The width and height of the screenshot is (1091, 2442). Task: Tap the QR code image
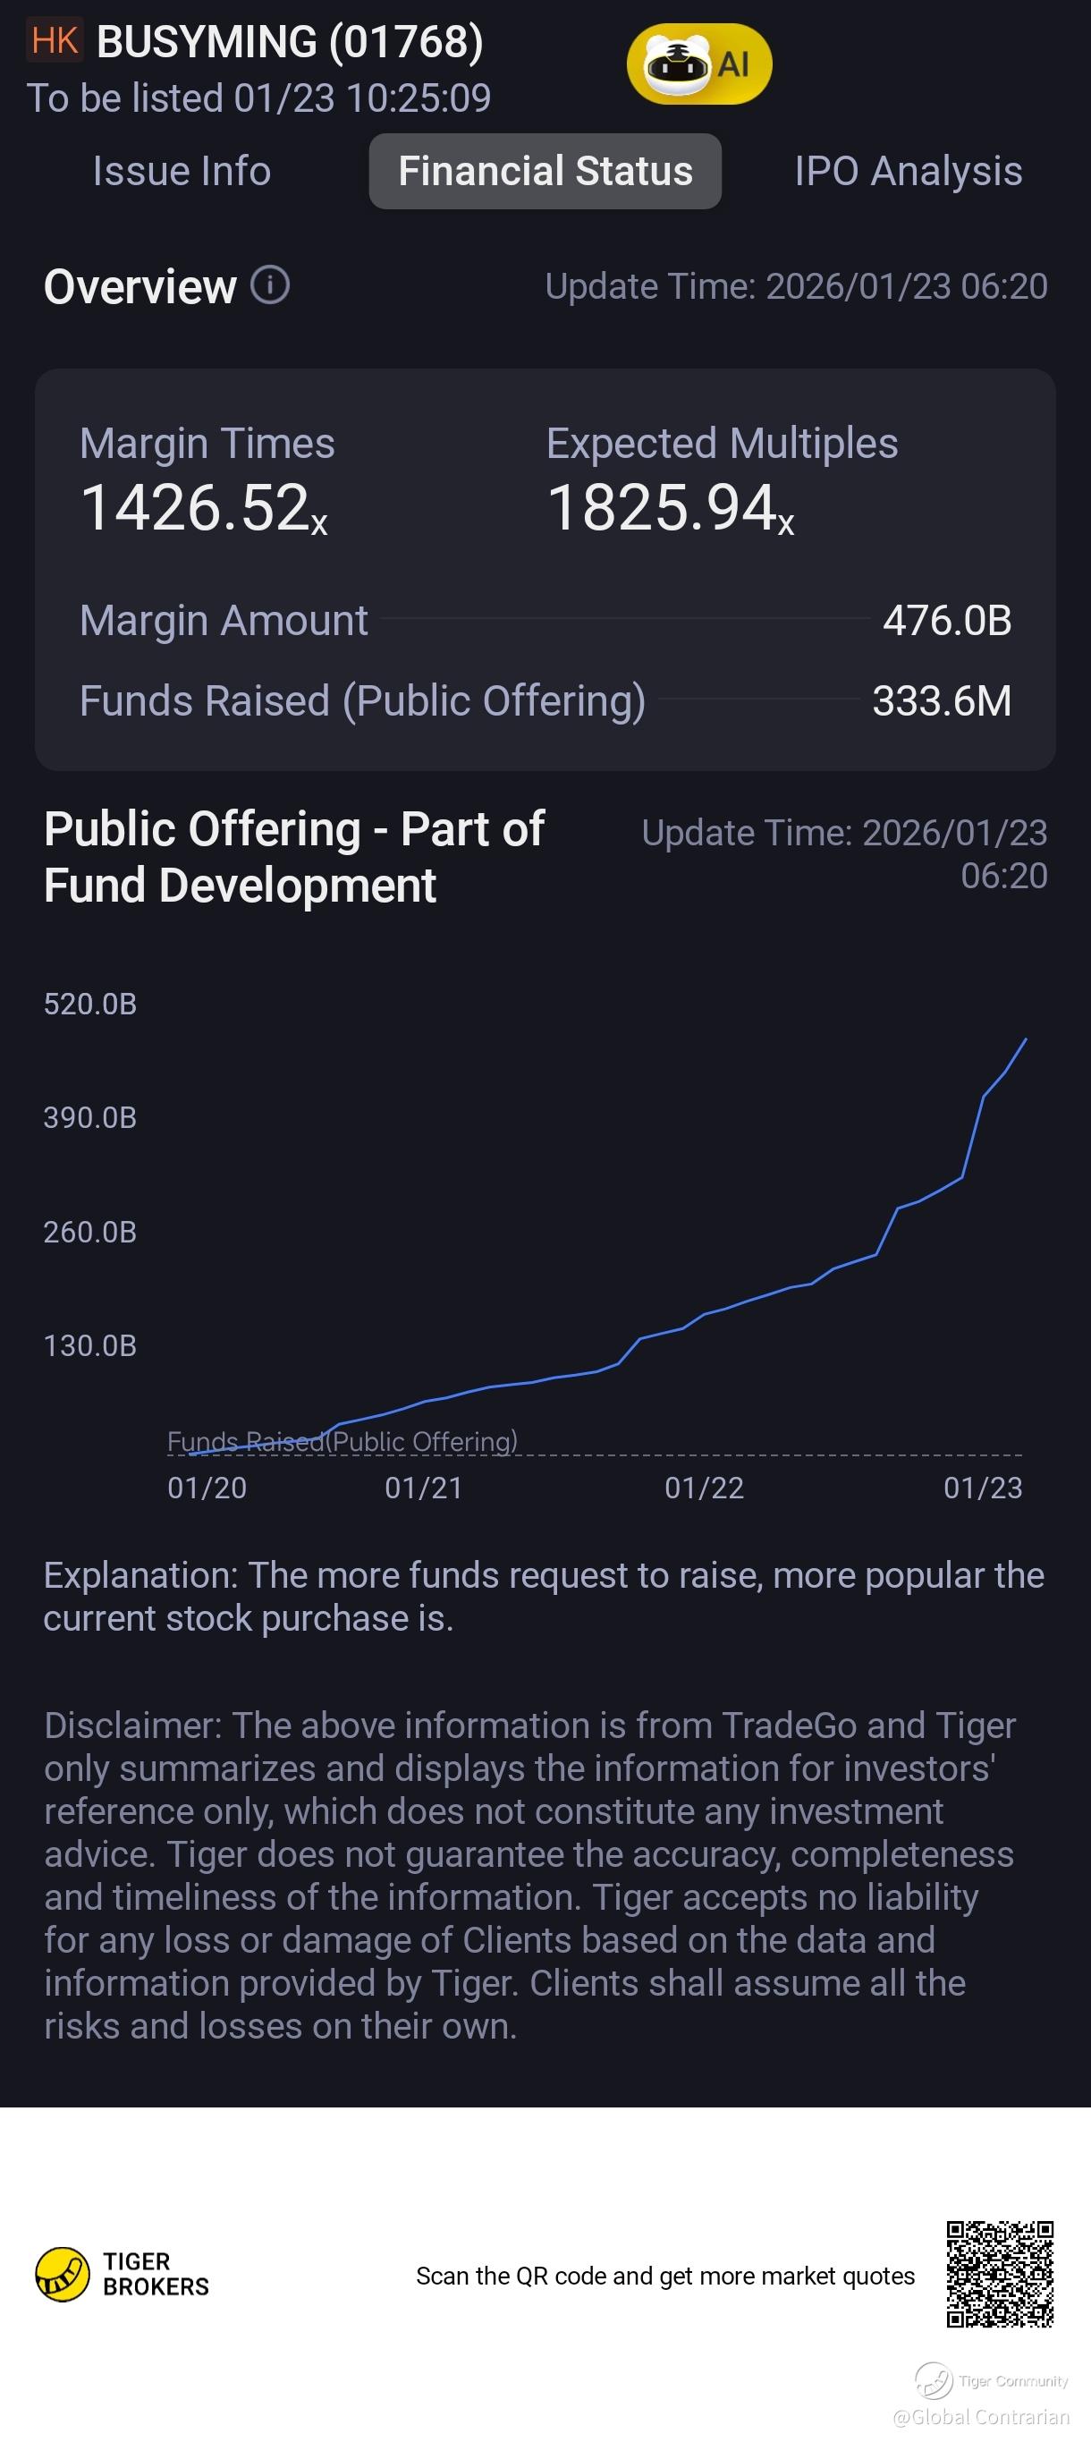[999, 2273]
